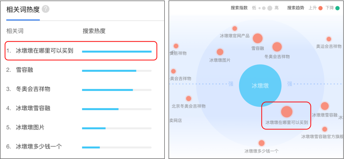344x159 pixels.
Task: Select the 相关词热度 tab
Action: [23, 10]
